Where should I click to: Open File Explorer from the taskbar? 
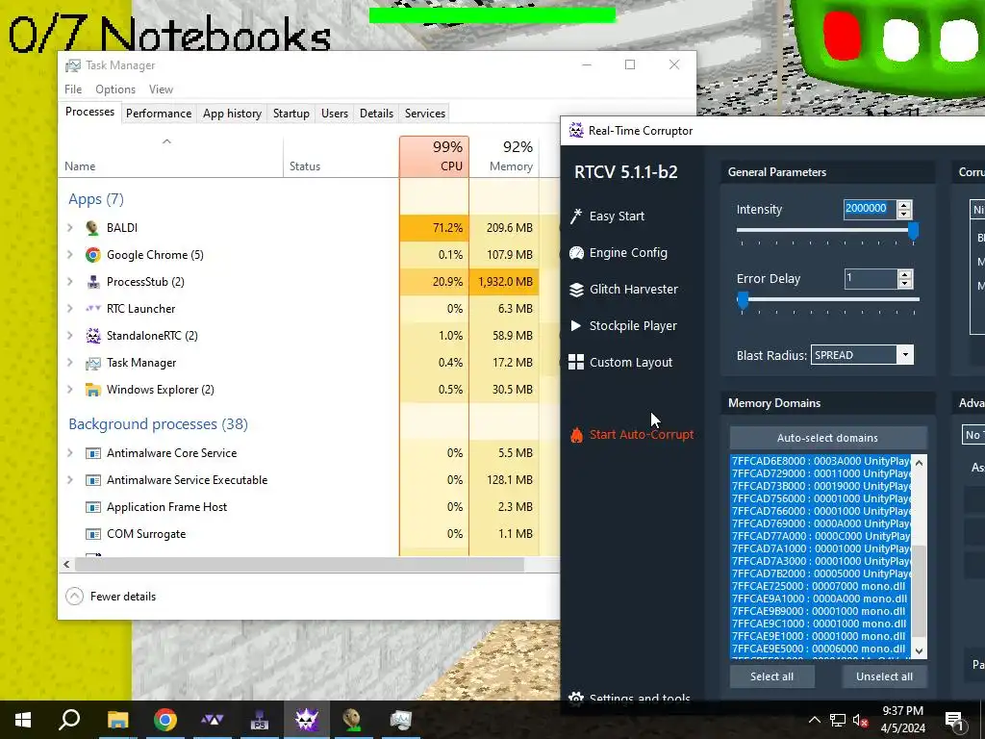point(117,720)
